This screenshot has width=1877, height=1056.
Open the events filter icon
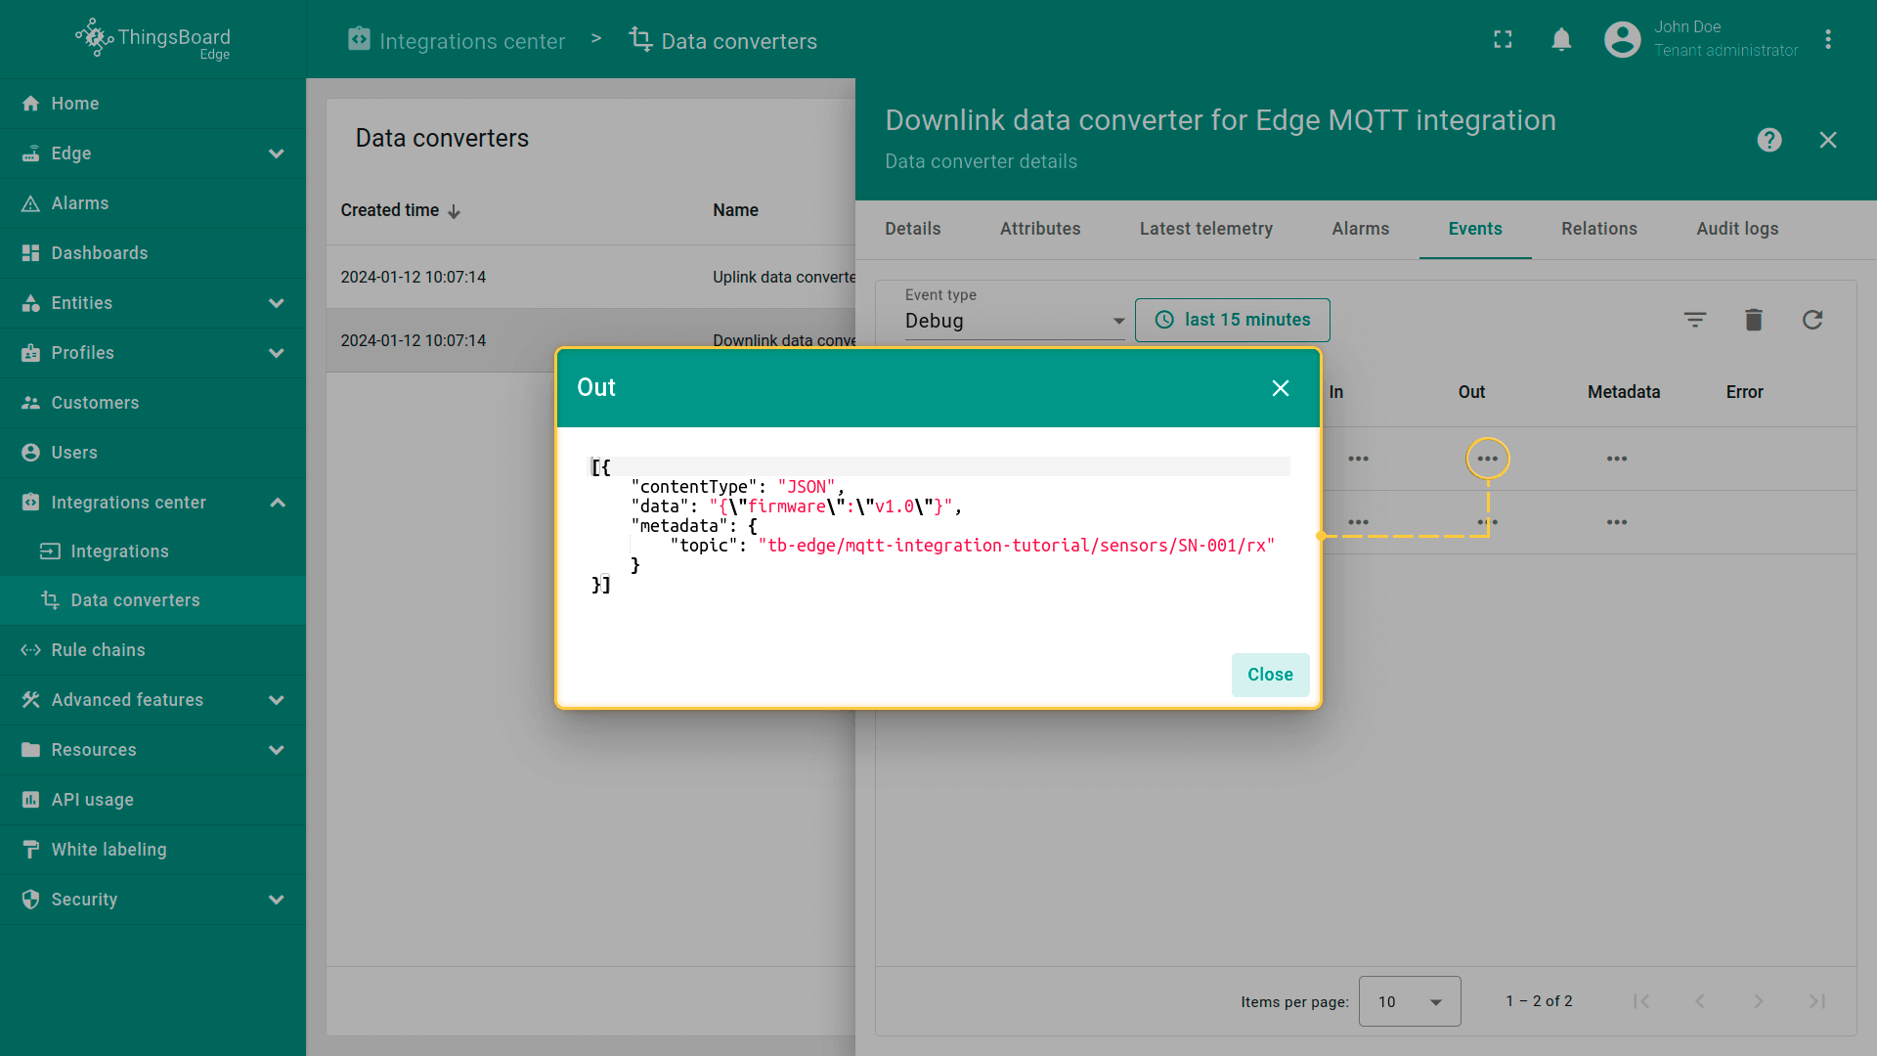(x=1694, y=320)
